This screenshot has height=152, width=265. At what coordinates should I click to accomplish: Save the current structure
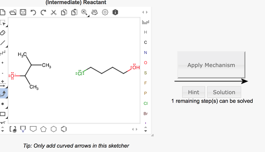(x=23, y=12)
